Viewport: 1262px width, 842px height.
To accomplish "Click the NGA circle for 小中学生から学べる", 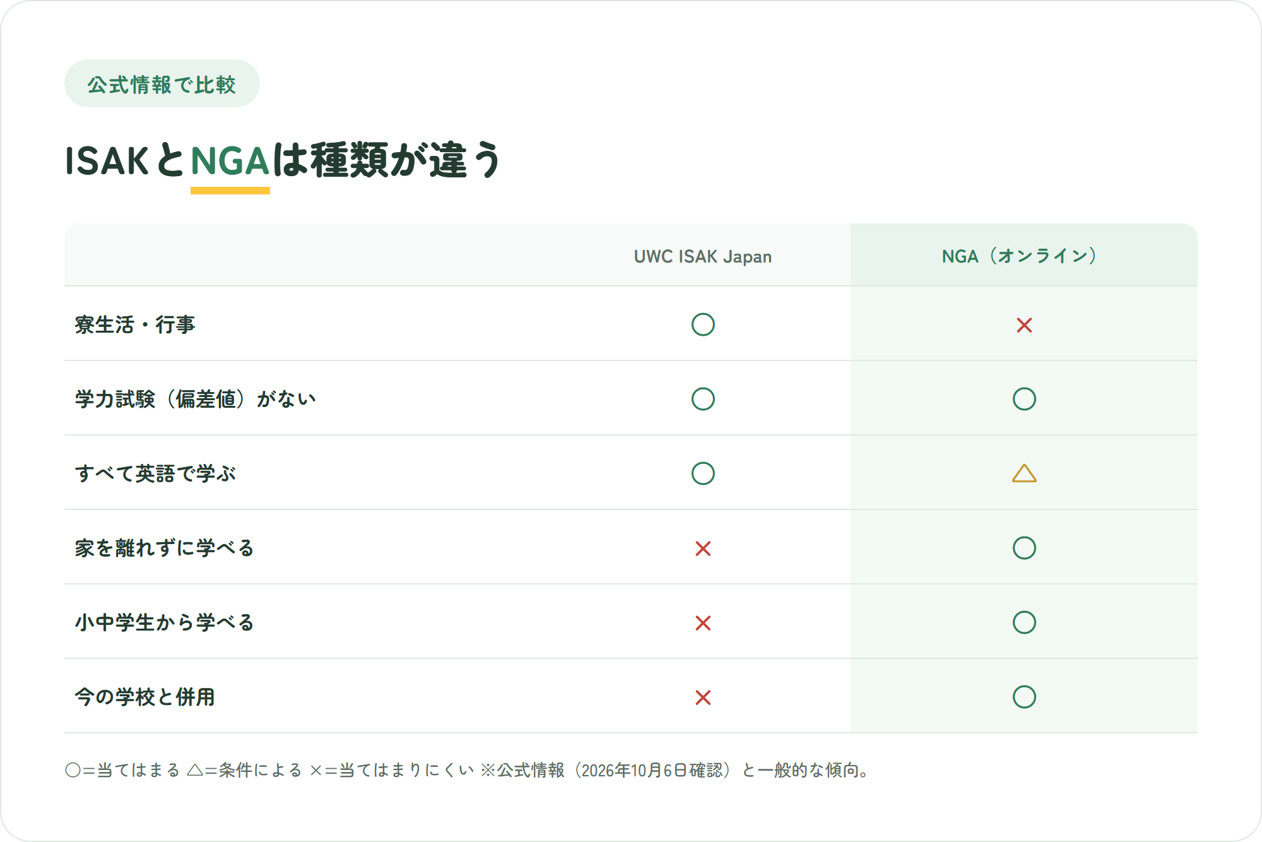I will pyautogui.click(x=1024, y=622).
